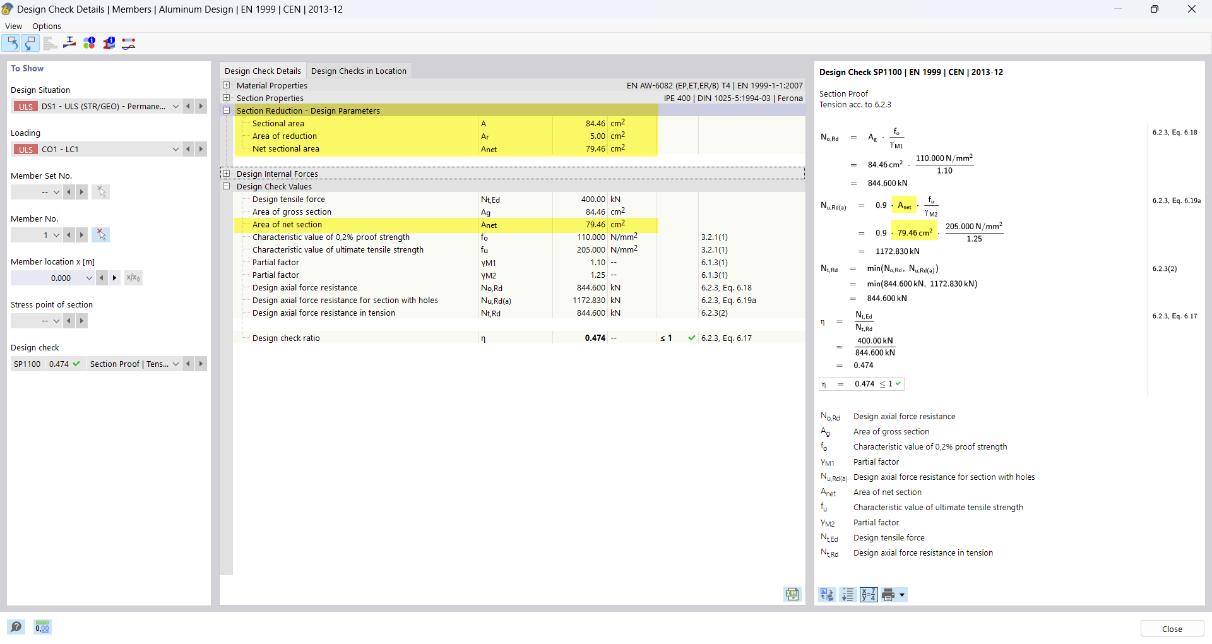Click the second toolbar icon with forward arrow
The image size is (1212, 644).
point(30,43)
